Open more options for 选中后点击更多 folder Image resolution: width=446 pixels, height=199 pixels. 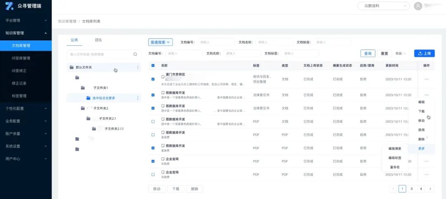[x=138, y=98]
